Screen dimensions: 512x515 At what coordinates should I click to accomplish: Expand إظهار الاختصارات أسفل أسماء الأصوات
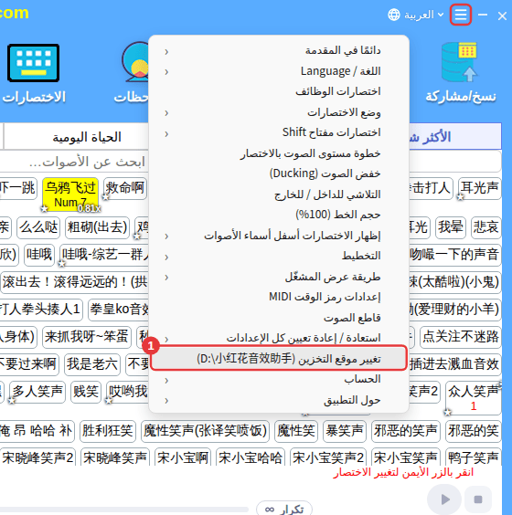(279, 236)
